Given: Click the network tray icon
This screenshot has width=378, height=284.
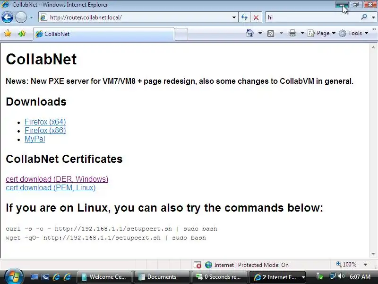Looking at the screenshot, I should (333, 276).
